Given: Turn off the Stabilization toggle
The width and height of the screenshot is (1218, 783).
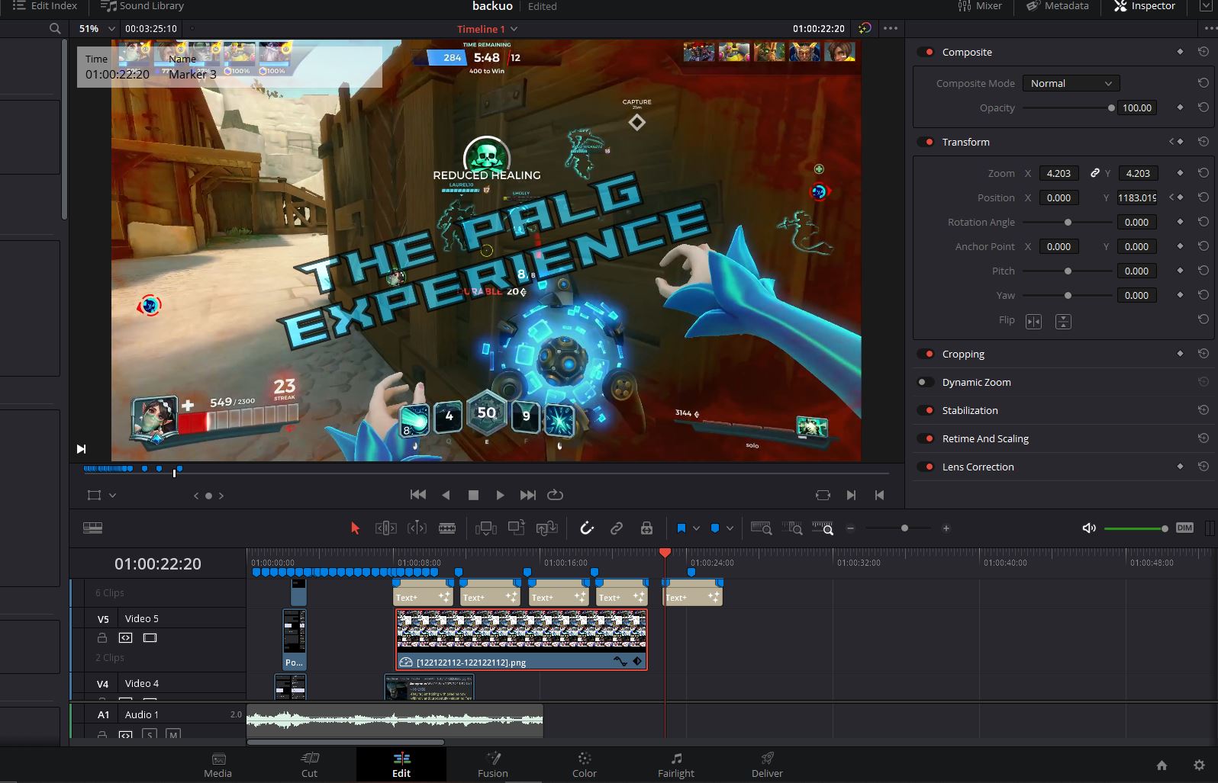Looking at the screenshot, I should [926, 410].
